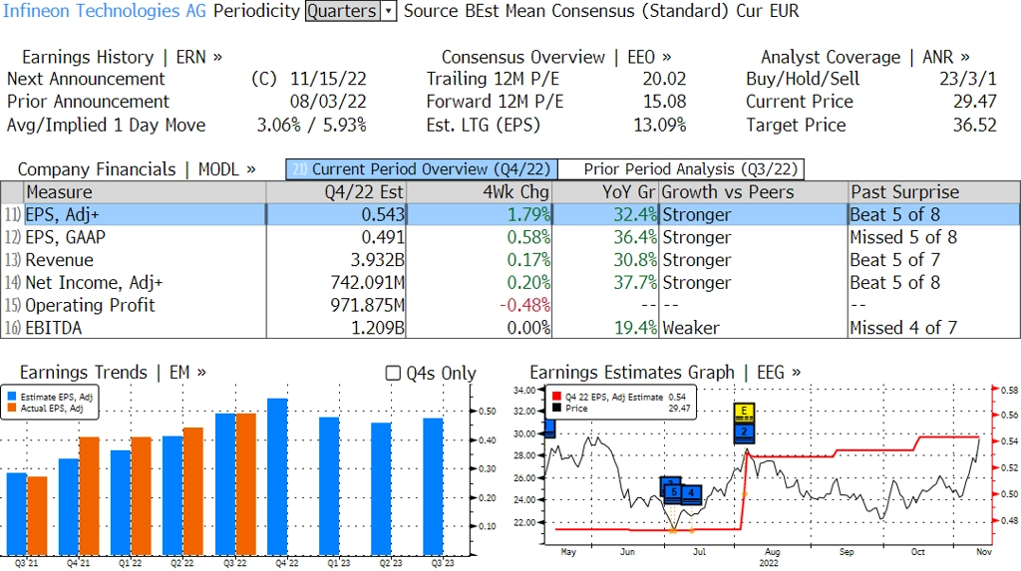Click the Avg/Implied 1 Day Move value
The image size is (1021, 571).
(x=311, y=125)
